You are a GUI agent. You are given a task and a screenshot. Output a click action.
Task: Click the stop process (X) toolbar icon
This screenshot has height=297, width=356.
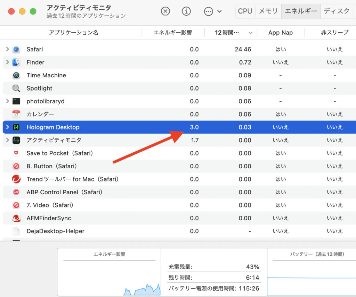[x=165, y=11]
